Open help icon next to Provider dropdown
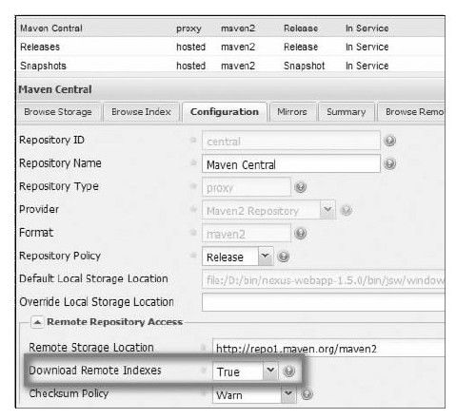Screen dimensions: 456x419 tap(346, 210)
